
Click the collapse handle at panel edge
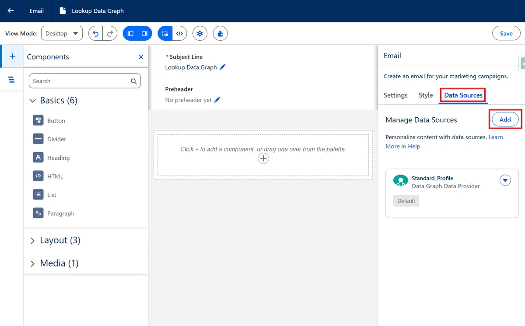pos(522,63)
